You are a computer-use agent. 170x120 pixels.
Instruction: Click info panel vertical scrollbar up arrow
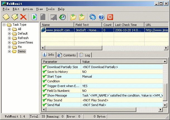coord(165,61)
